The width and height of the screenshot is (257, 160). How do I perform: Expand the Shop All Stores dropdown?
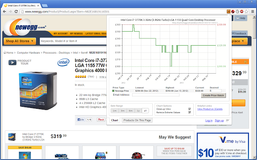(x=20, y=41)
